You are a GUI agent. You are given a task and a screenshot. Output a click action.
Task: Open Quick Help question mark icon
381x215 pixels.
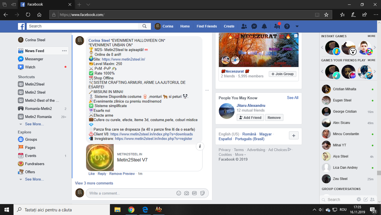click(x=287, y=26)
